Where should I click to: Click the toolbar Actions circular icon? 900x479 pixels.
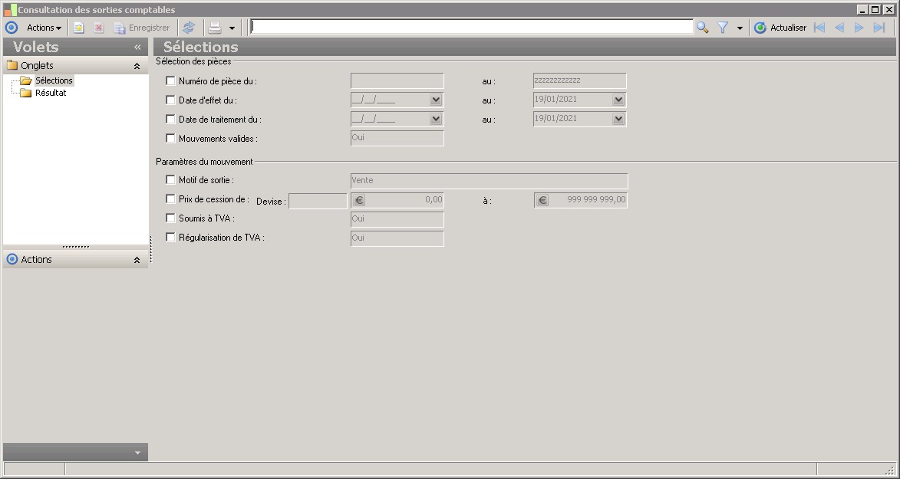(12, 28)
